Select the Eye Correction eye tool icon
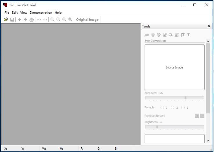 (147, 35)
